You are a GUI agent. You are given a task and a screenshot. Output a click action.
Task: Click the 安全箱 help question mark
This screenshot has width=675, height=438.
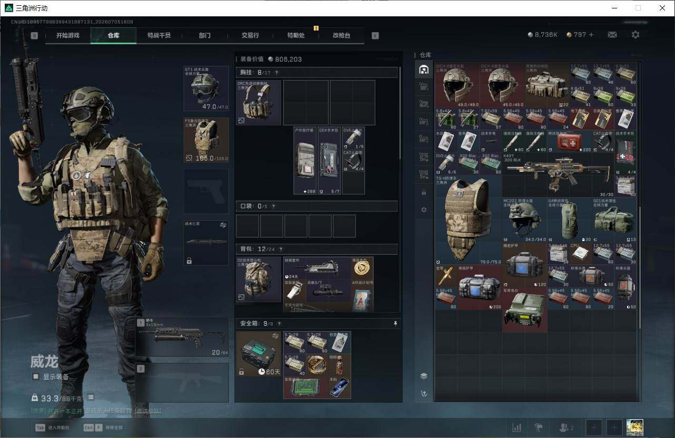pos(279,324)
